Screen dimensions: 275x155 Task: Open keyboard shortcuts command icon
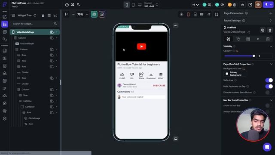(73, 5)
